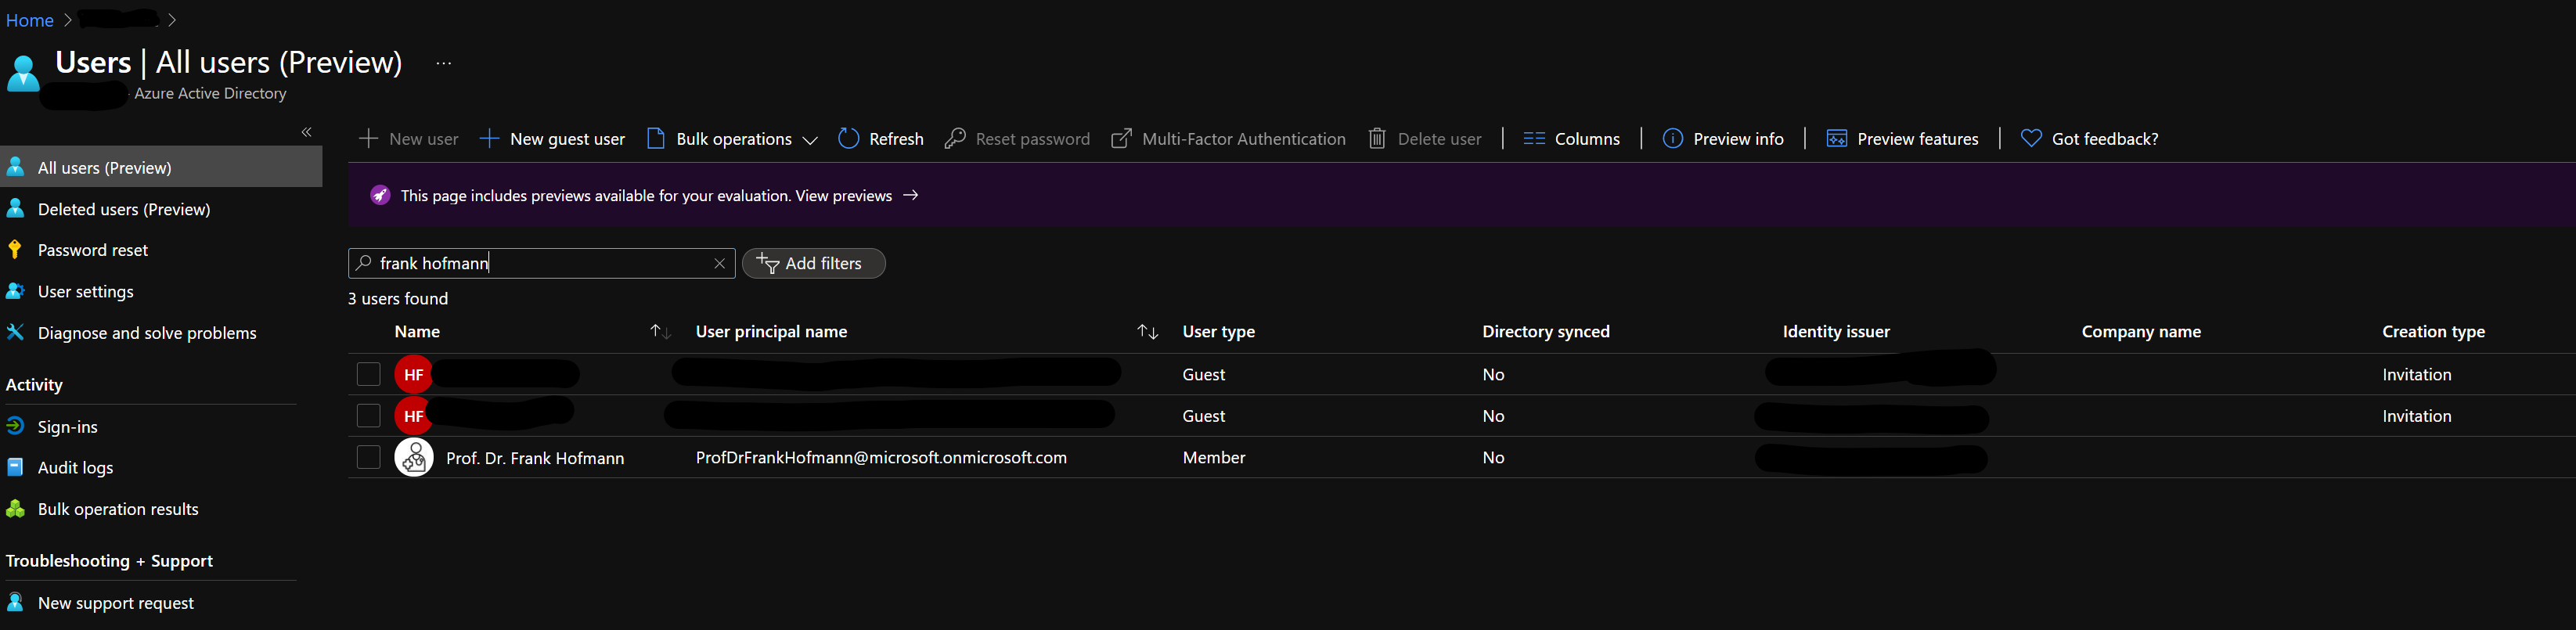Collapse the left navigation menu
Screen dimensions: 2576x630
307,132
